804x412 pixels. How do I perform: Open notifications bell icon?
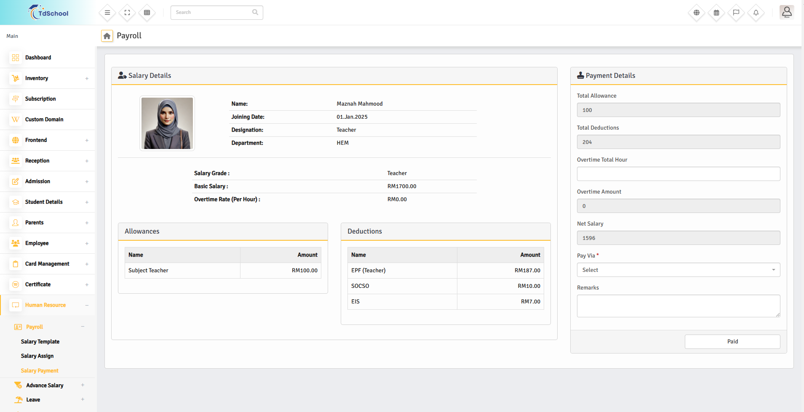click(x=756, y=13)
